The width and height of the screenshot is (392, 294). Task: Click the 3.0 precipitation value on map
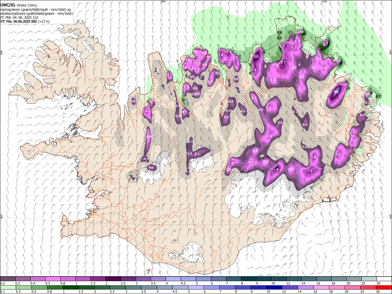(256, 57)
